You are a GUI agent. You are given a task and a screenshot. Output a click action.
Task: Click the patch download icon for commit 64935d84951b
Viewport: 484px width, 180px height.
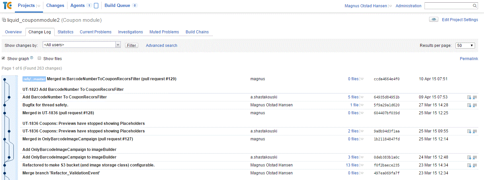469,97
